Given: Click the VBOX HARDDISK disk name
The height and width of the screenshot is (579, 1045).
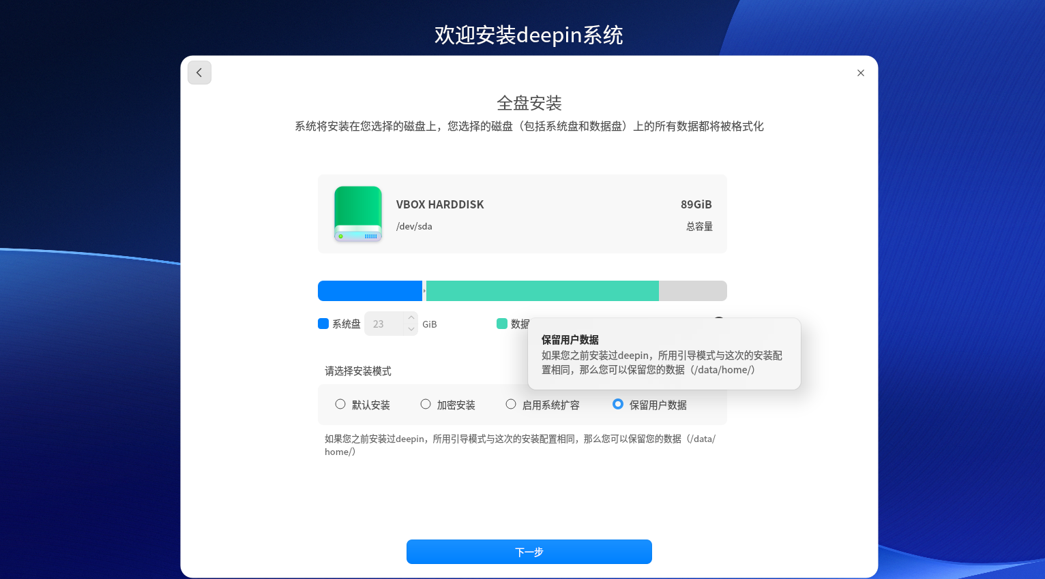Looking at the screenshot, I should click(x=440, y=204).
